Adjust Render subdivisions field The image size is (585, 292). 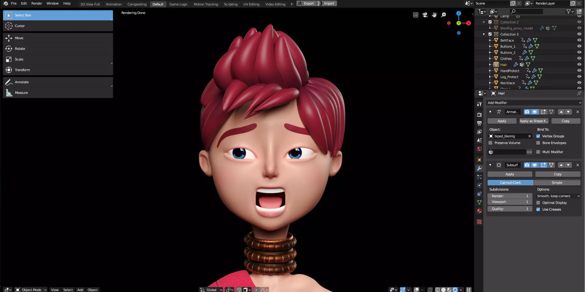pos(510,196)
